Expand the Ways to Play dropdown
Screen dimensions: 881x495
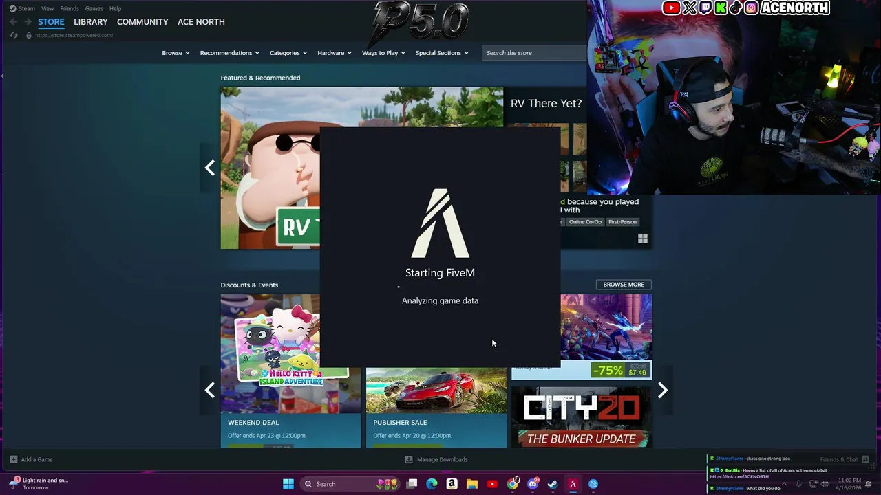[x=383, y=53]
